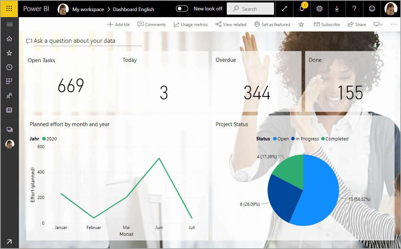Open the Open Tasks 669 tile
The image size is (401, 249).
[70, 81]
